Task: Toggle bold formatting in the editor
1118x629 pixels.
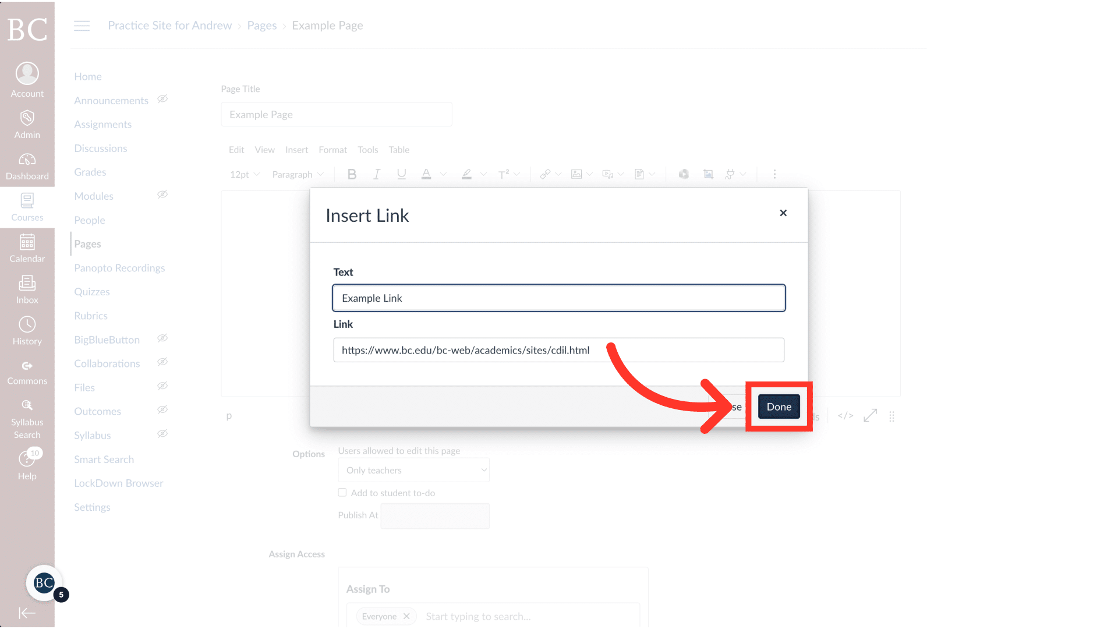Action: click(352, 174)
